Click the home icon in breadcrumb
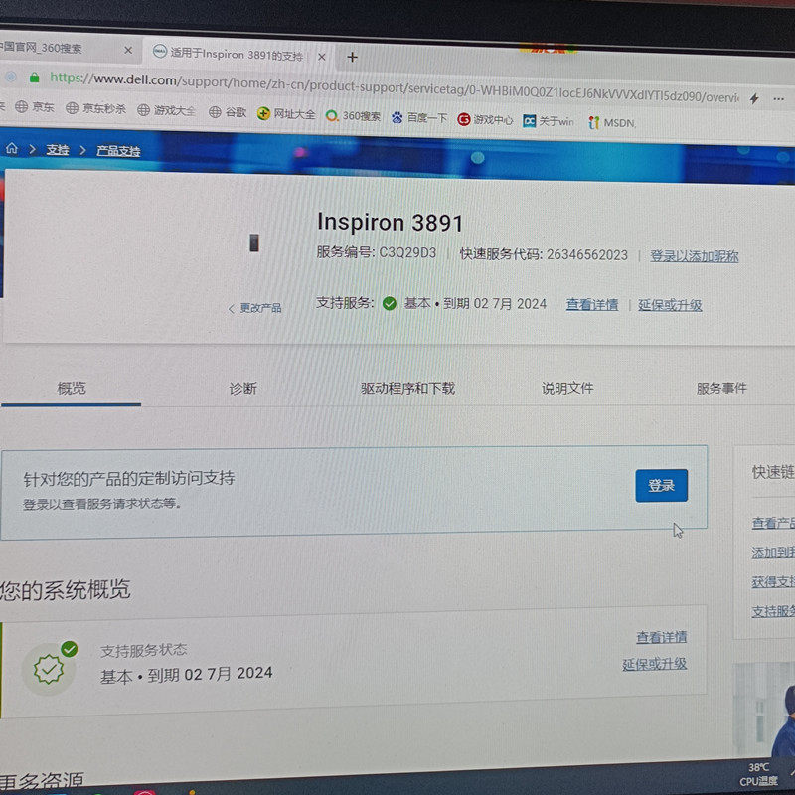 [12, 148]
